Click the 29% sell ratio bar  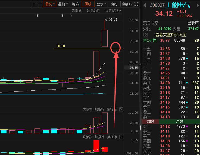(x=150, y=122)
